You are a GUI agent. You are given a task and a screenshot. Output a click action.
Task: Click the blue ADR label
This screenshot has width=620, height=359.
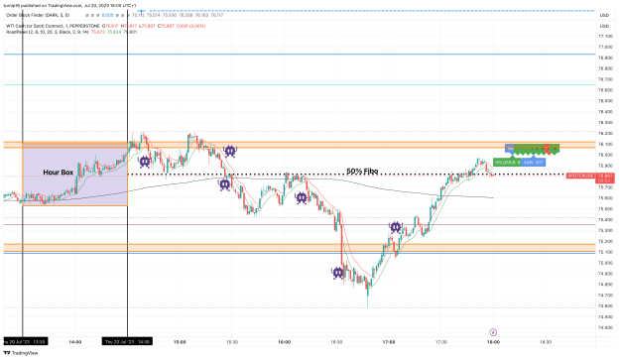pyautogui.click(x=533, y=162)
